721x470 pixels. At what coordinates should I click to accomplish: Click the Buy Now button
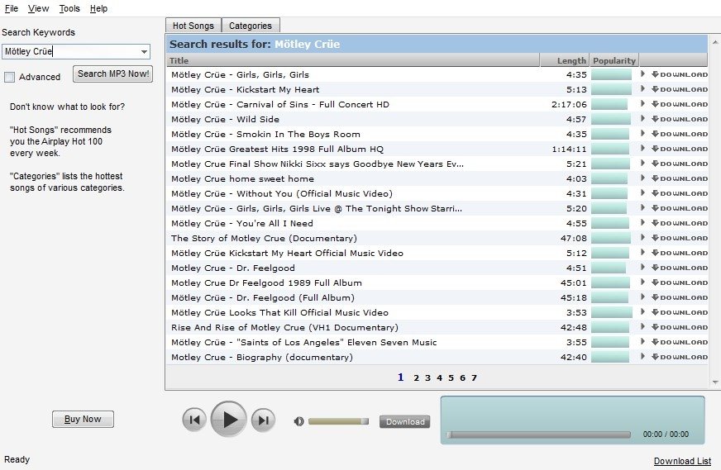tap(83, 419)
